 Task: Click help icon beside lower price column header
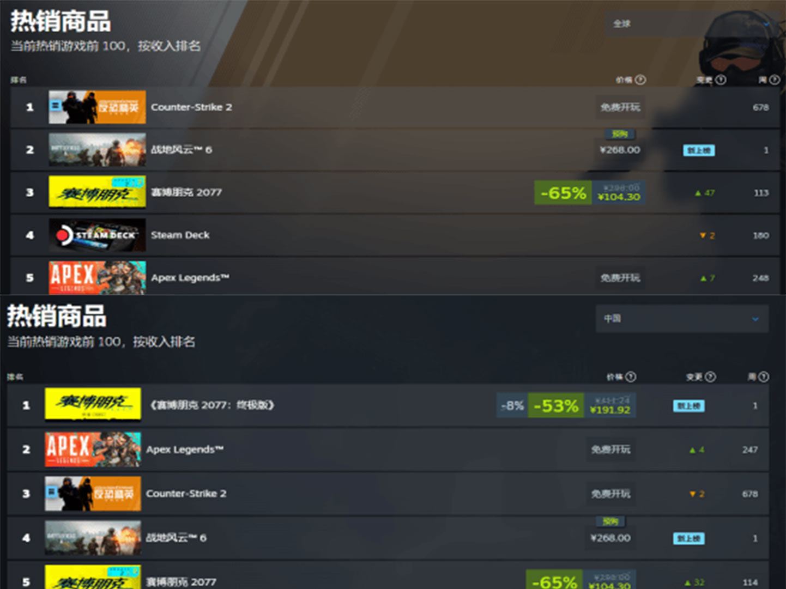click(x=631, y=377)
